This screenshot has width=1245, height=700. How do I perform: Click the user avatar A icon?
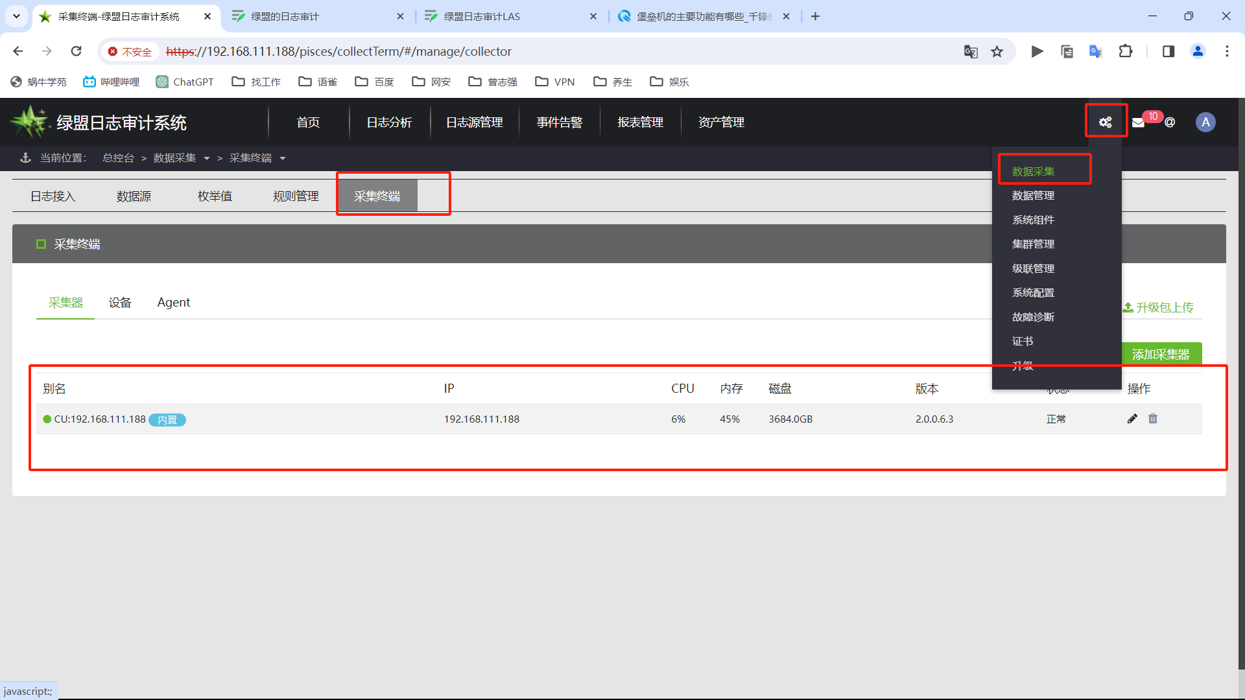pos(1205,122)
